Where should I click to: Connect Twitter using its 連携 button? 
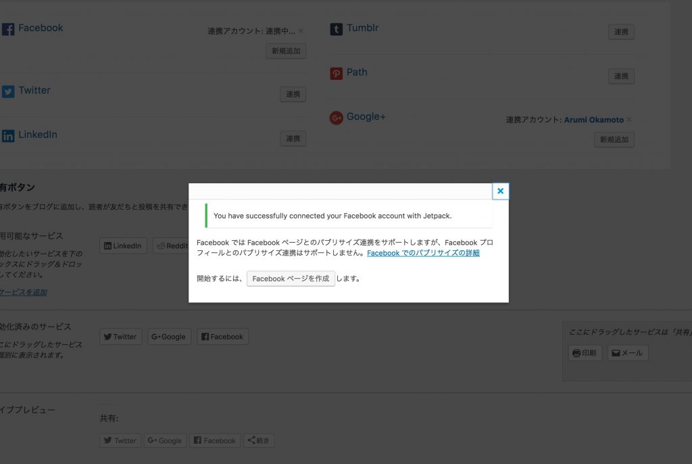293,94
